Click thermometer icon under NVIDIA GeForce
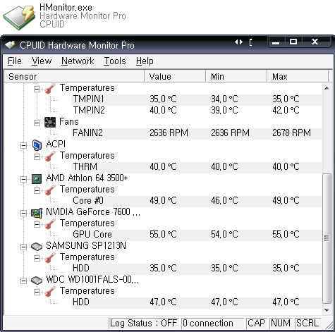Screen dimensions: 335x332 click(x=50, y=223)
